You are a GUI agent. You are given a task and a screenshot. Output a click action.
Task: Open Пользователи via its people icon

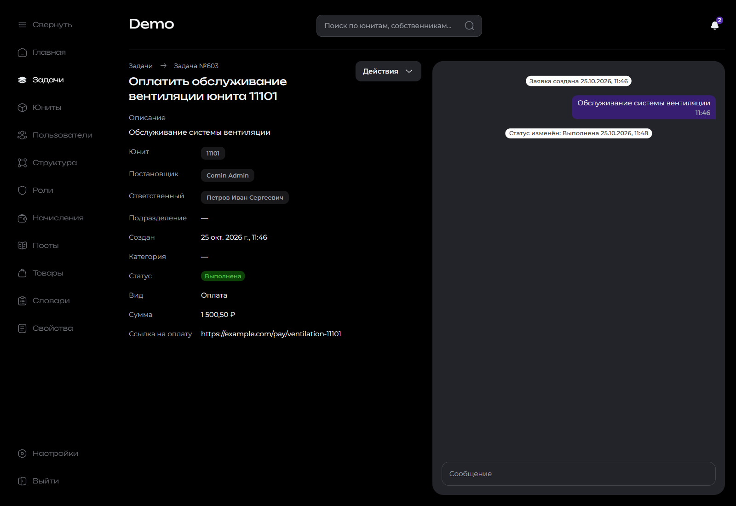pos(22,135)
